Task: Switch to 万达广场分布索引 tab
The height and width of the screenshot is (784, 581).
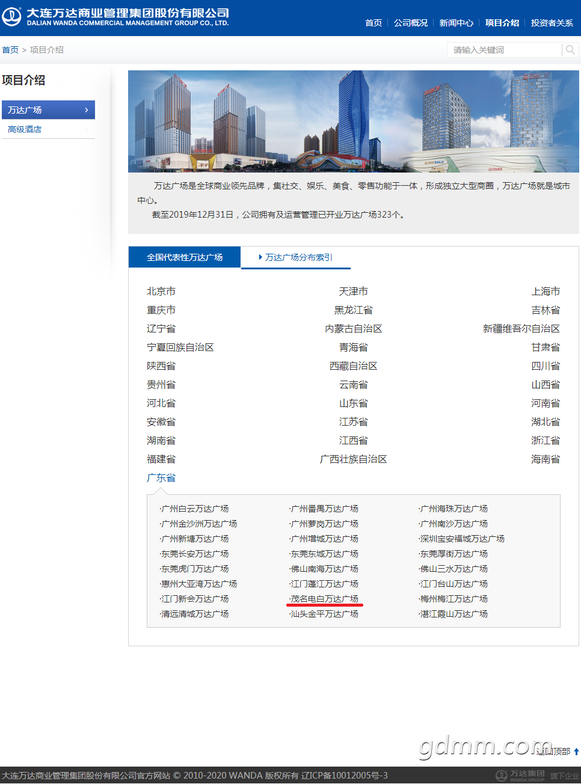Action: click(x=296, y=257)
